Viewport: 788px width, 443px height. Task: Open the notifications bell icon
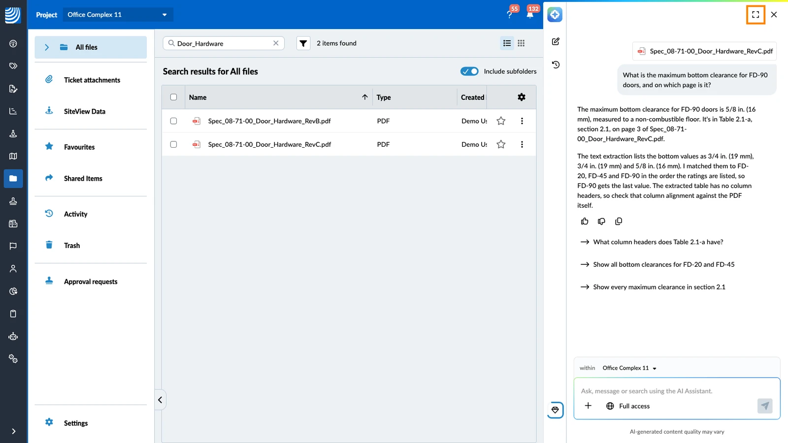[x=530, y=15]
